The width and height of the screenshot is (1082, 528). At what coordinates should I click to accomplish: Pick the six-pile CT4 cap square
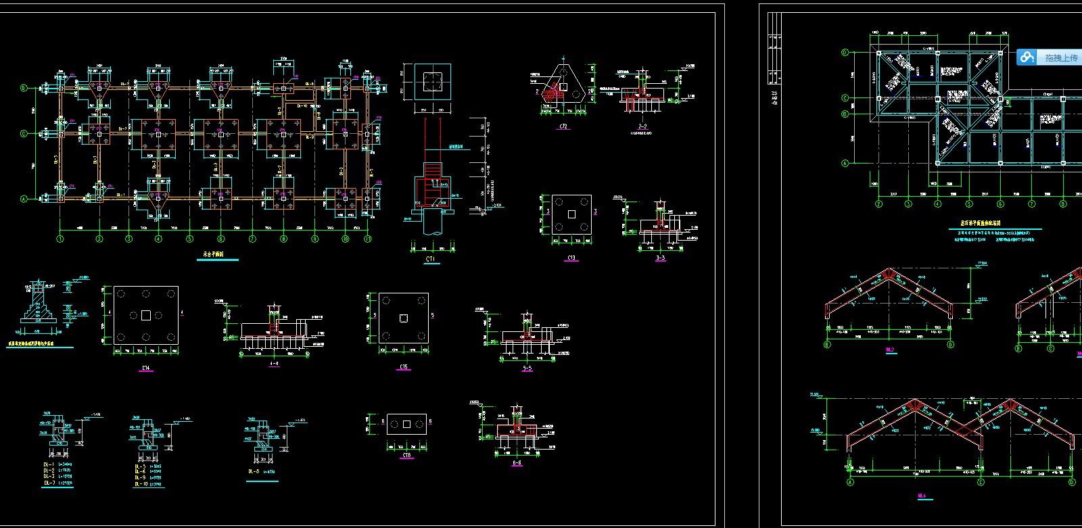click(146, 315)
